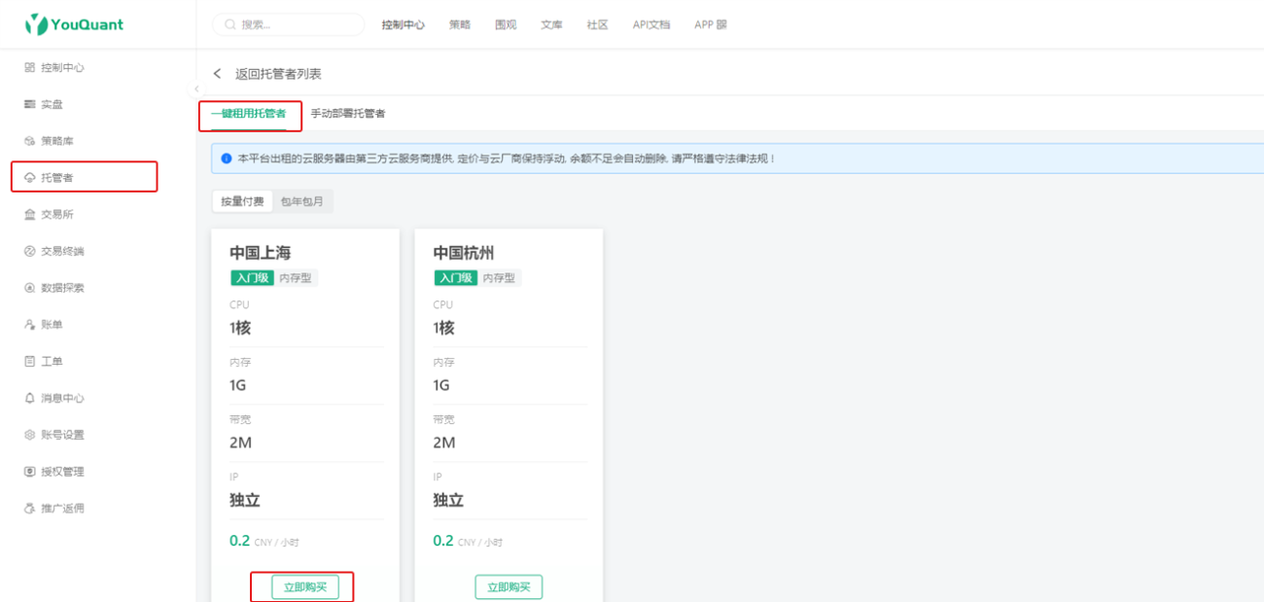Switch to 一键租用托管者 tab
The width and height of the screenshot is (1264, 602).
click(x=249, y=114)
